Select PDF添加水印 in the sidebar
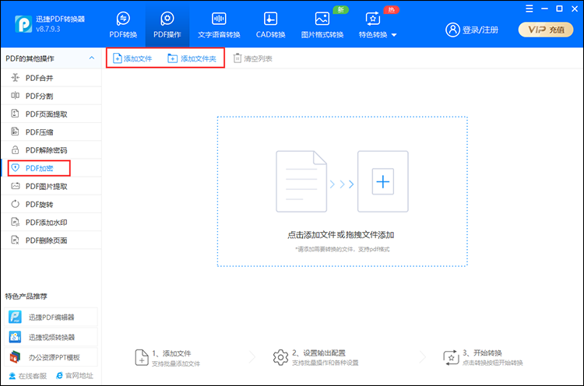The image size is (584, 386). [x=51, y=223]
